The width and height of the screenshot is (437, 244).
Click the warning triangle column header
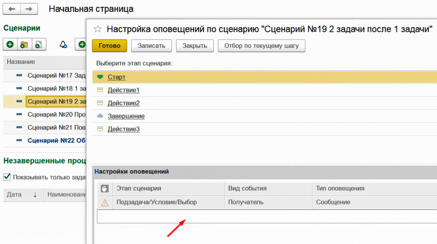tap(105, 203)
